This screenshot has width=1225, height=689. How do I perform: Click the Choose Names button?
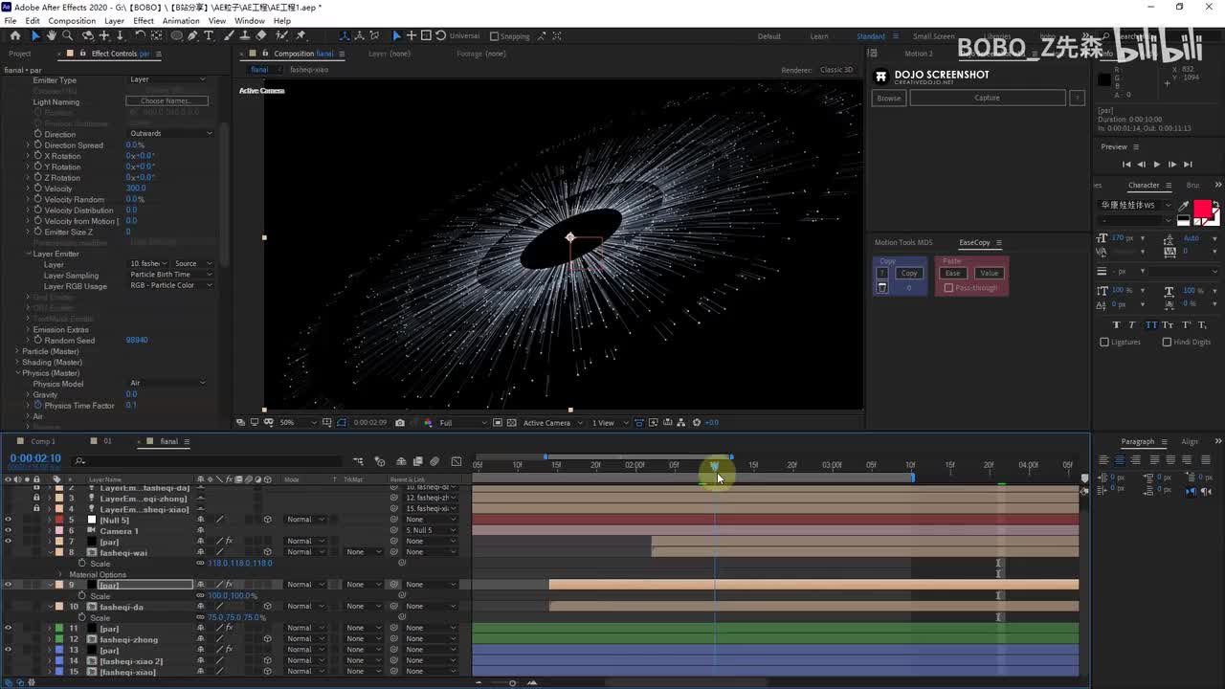pos(167,101)
